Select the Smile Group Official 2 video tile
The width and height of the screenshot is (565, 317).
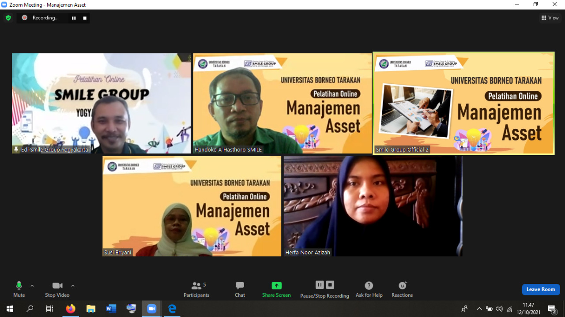(463, 103)
